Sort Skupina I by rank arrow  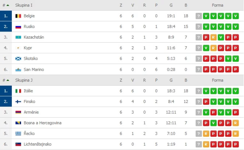click(6, 5)
